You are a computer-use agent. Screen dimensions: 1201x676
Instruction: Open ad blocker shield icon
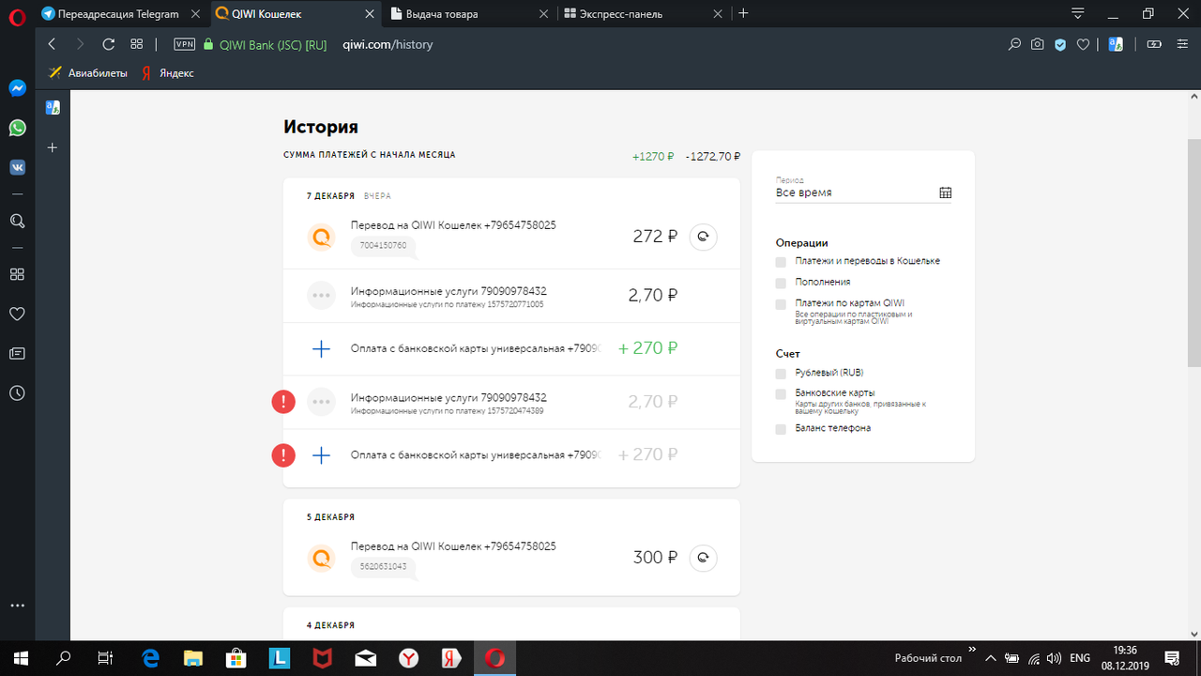(1060, 44)
